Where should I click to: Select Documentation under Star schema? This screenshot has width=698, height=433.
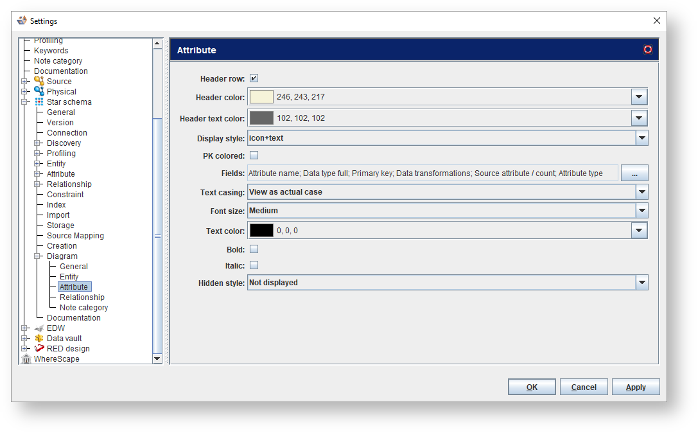click(73, 317)
